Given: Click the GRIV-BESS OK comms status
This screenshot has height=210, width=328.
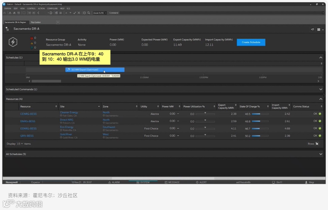Looking at the screenshot, I should 317,136.
